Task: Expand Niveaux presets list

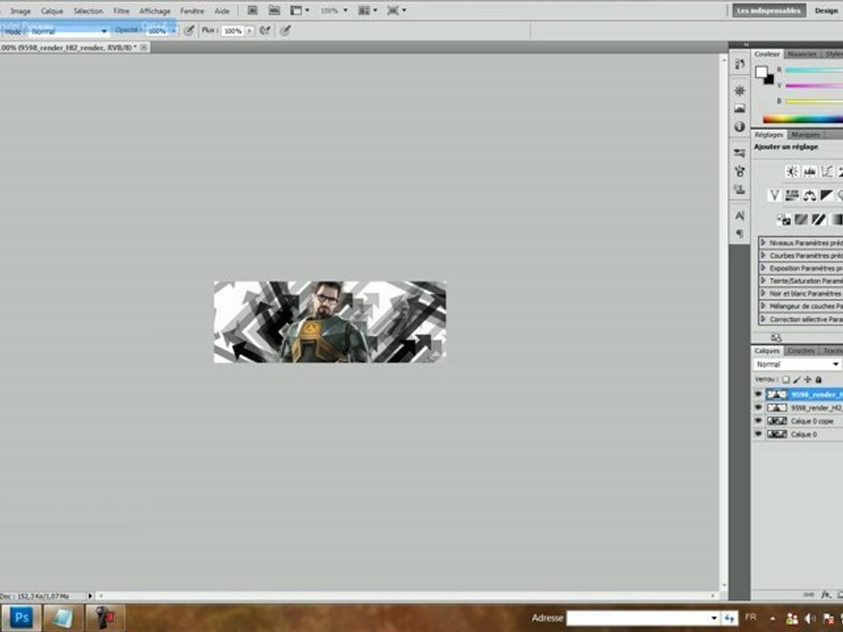Action: coord(763,243)
